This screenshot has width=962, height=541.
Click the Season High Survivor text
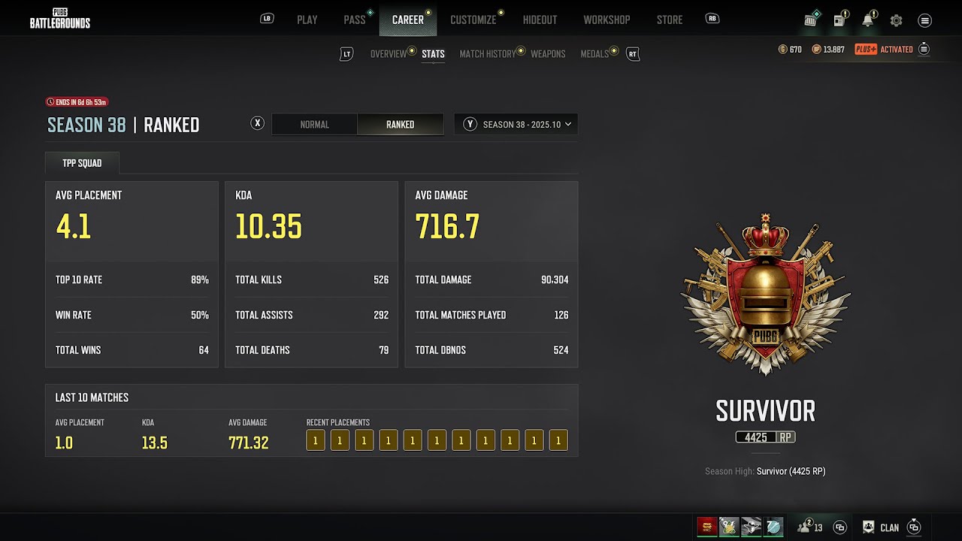pyautogui.click(x=765, y=471)
